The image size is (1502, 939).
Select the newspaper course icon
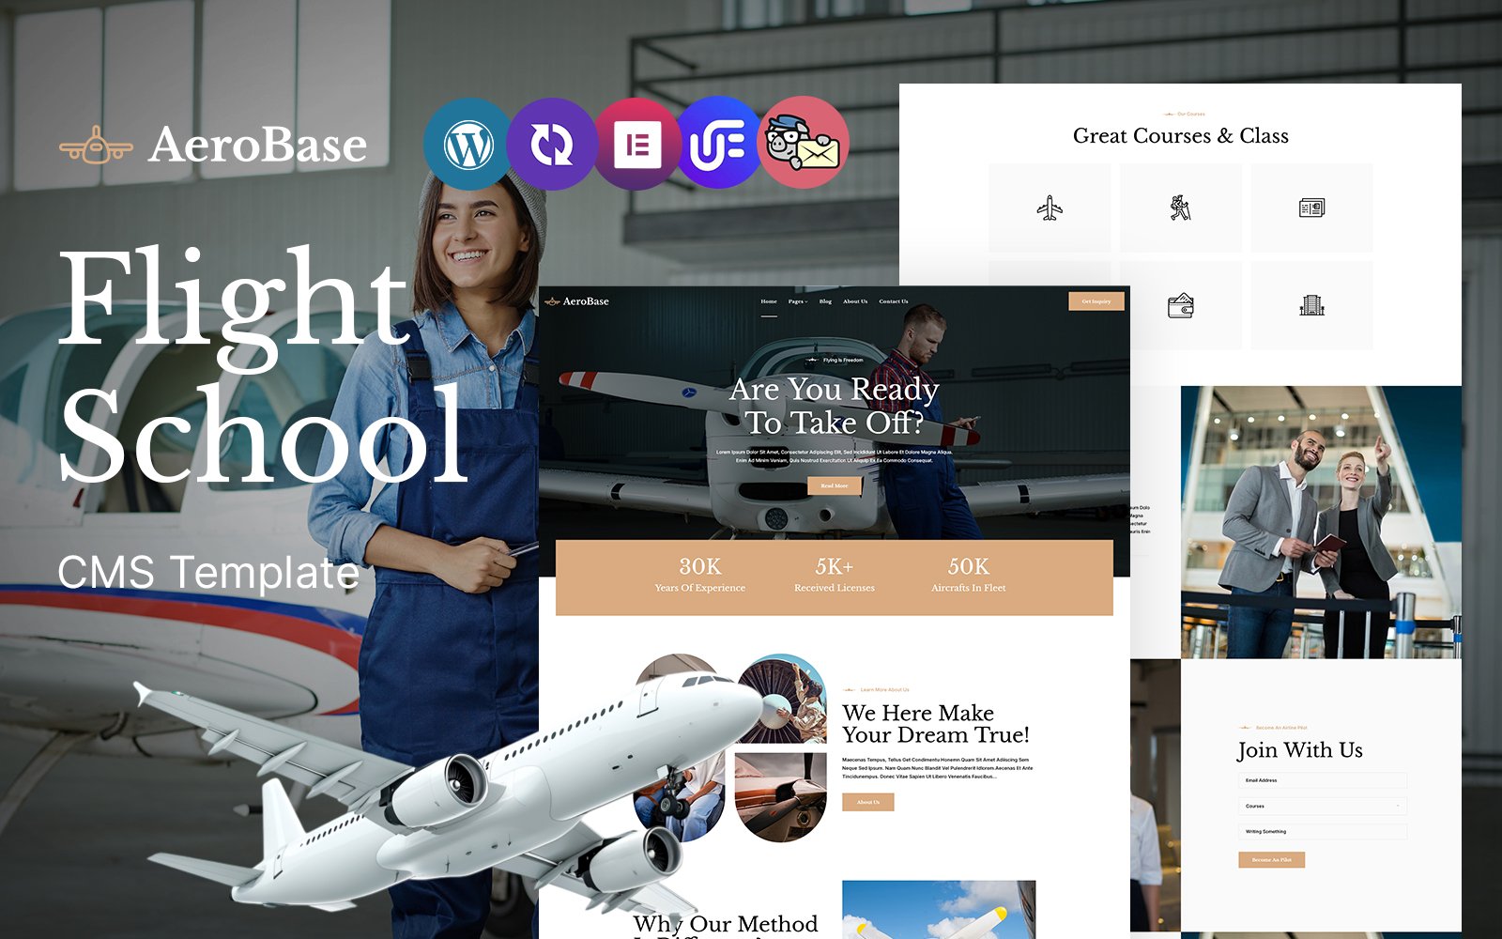click(1311, 208)
